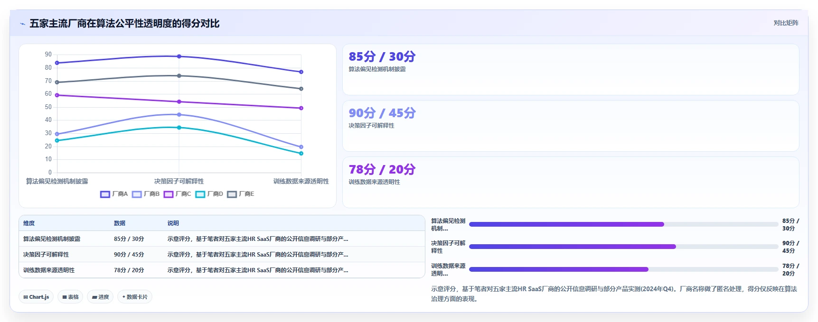Click 厂商A peak point at 决策因子可解释性
Image resolution: width=818 pixels, height=322 pixels.
click(x=179, y=56)
